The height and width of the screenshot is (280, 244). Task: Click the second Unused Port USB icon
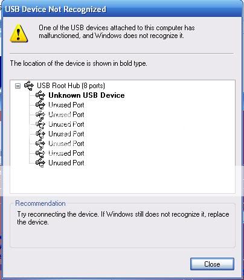click(40, 115)
